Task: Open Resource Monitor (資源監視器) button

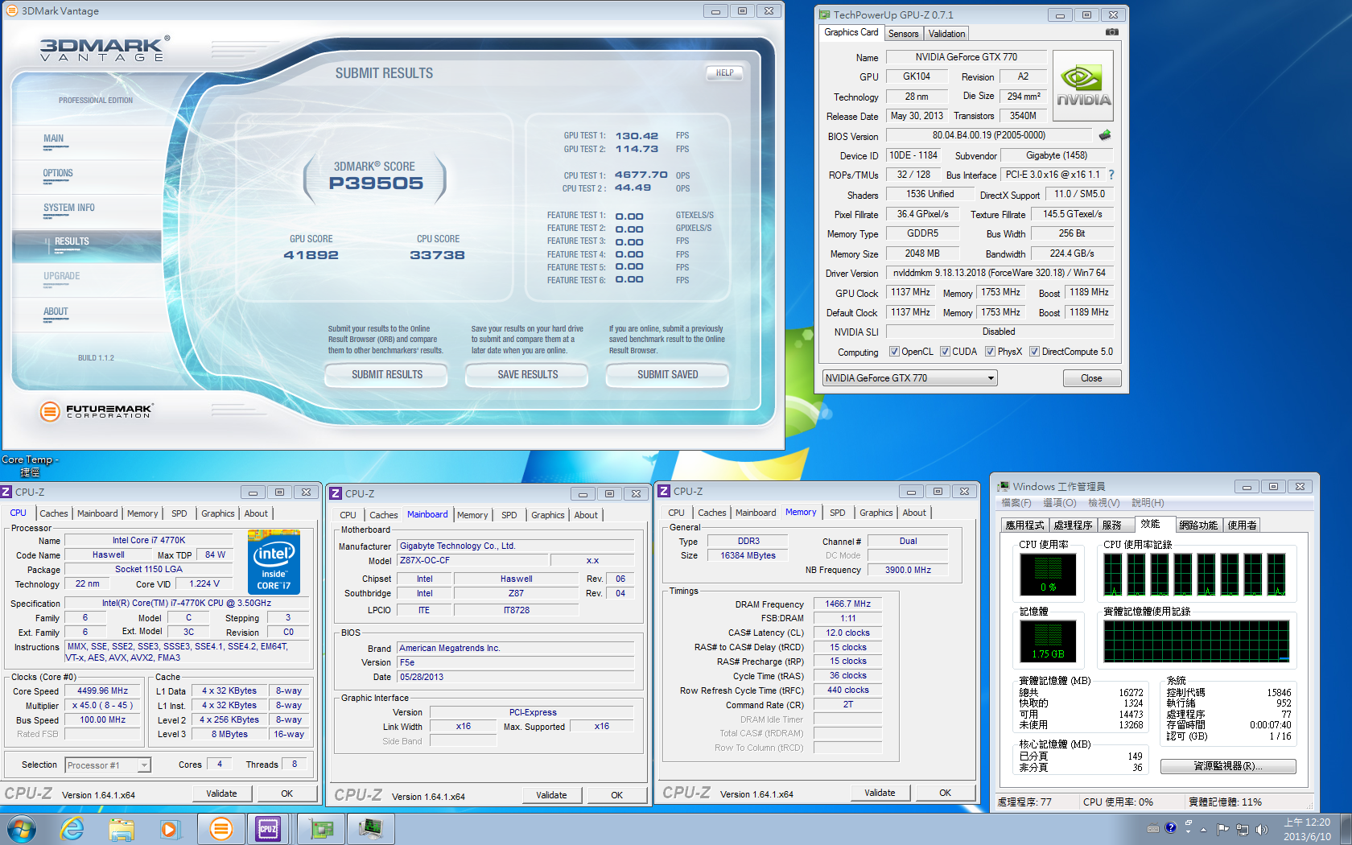Action: pyautogui.click(x=1228, y=766)
